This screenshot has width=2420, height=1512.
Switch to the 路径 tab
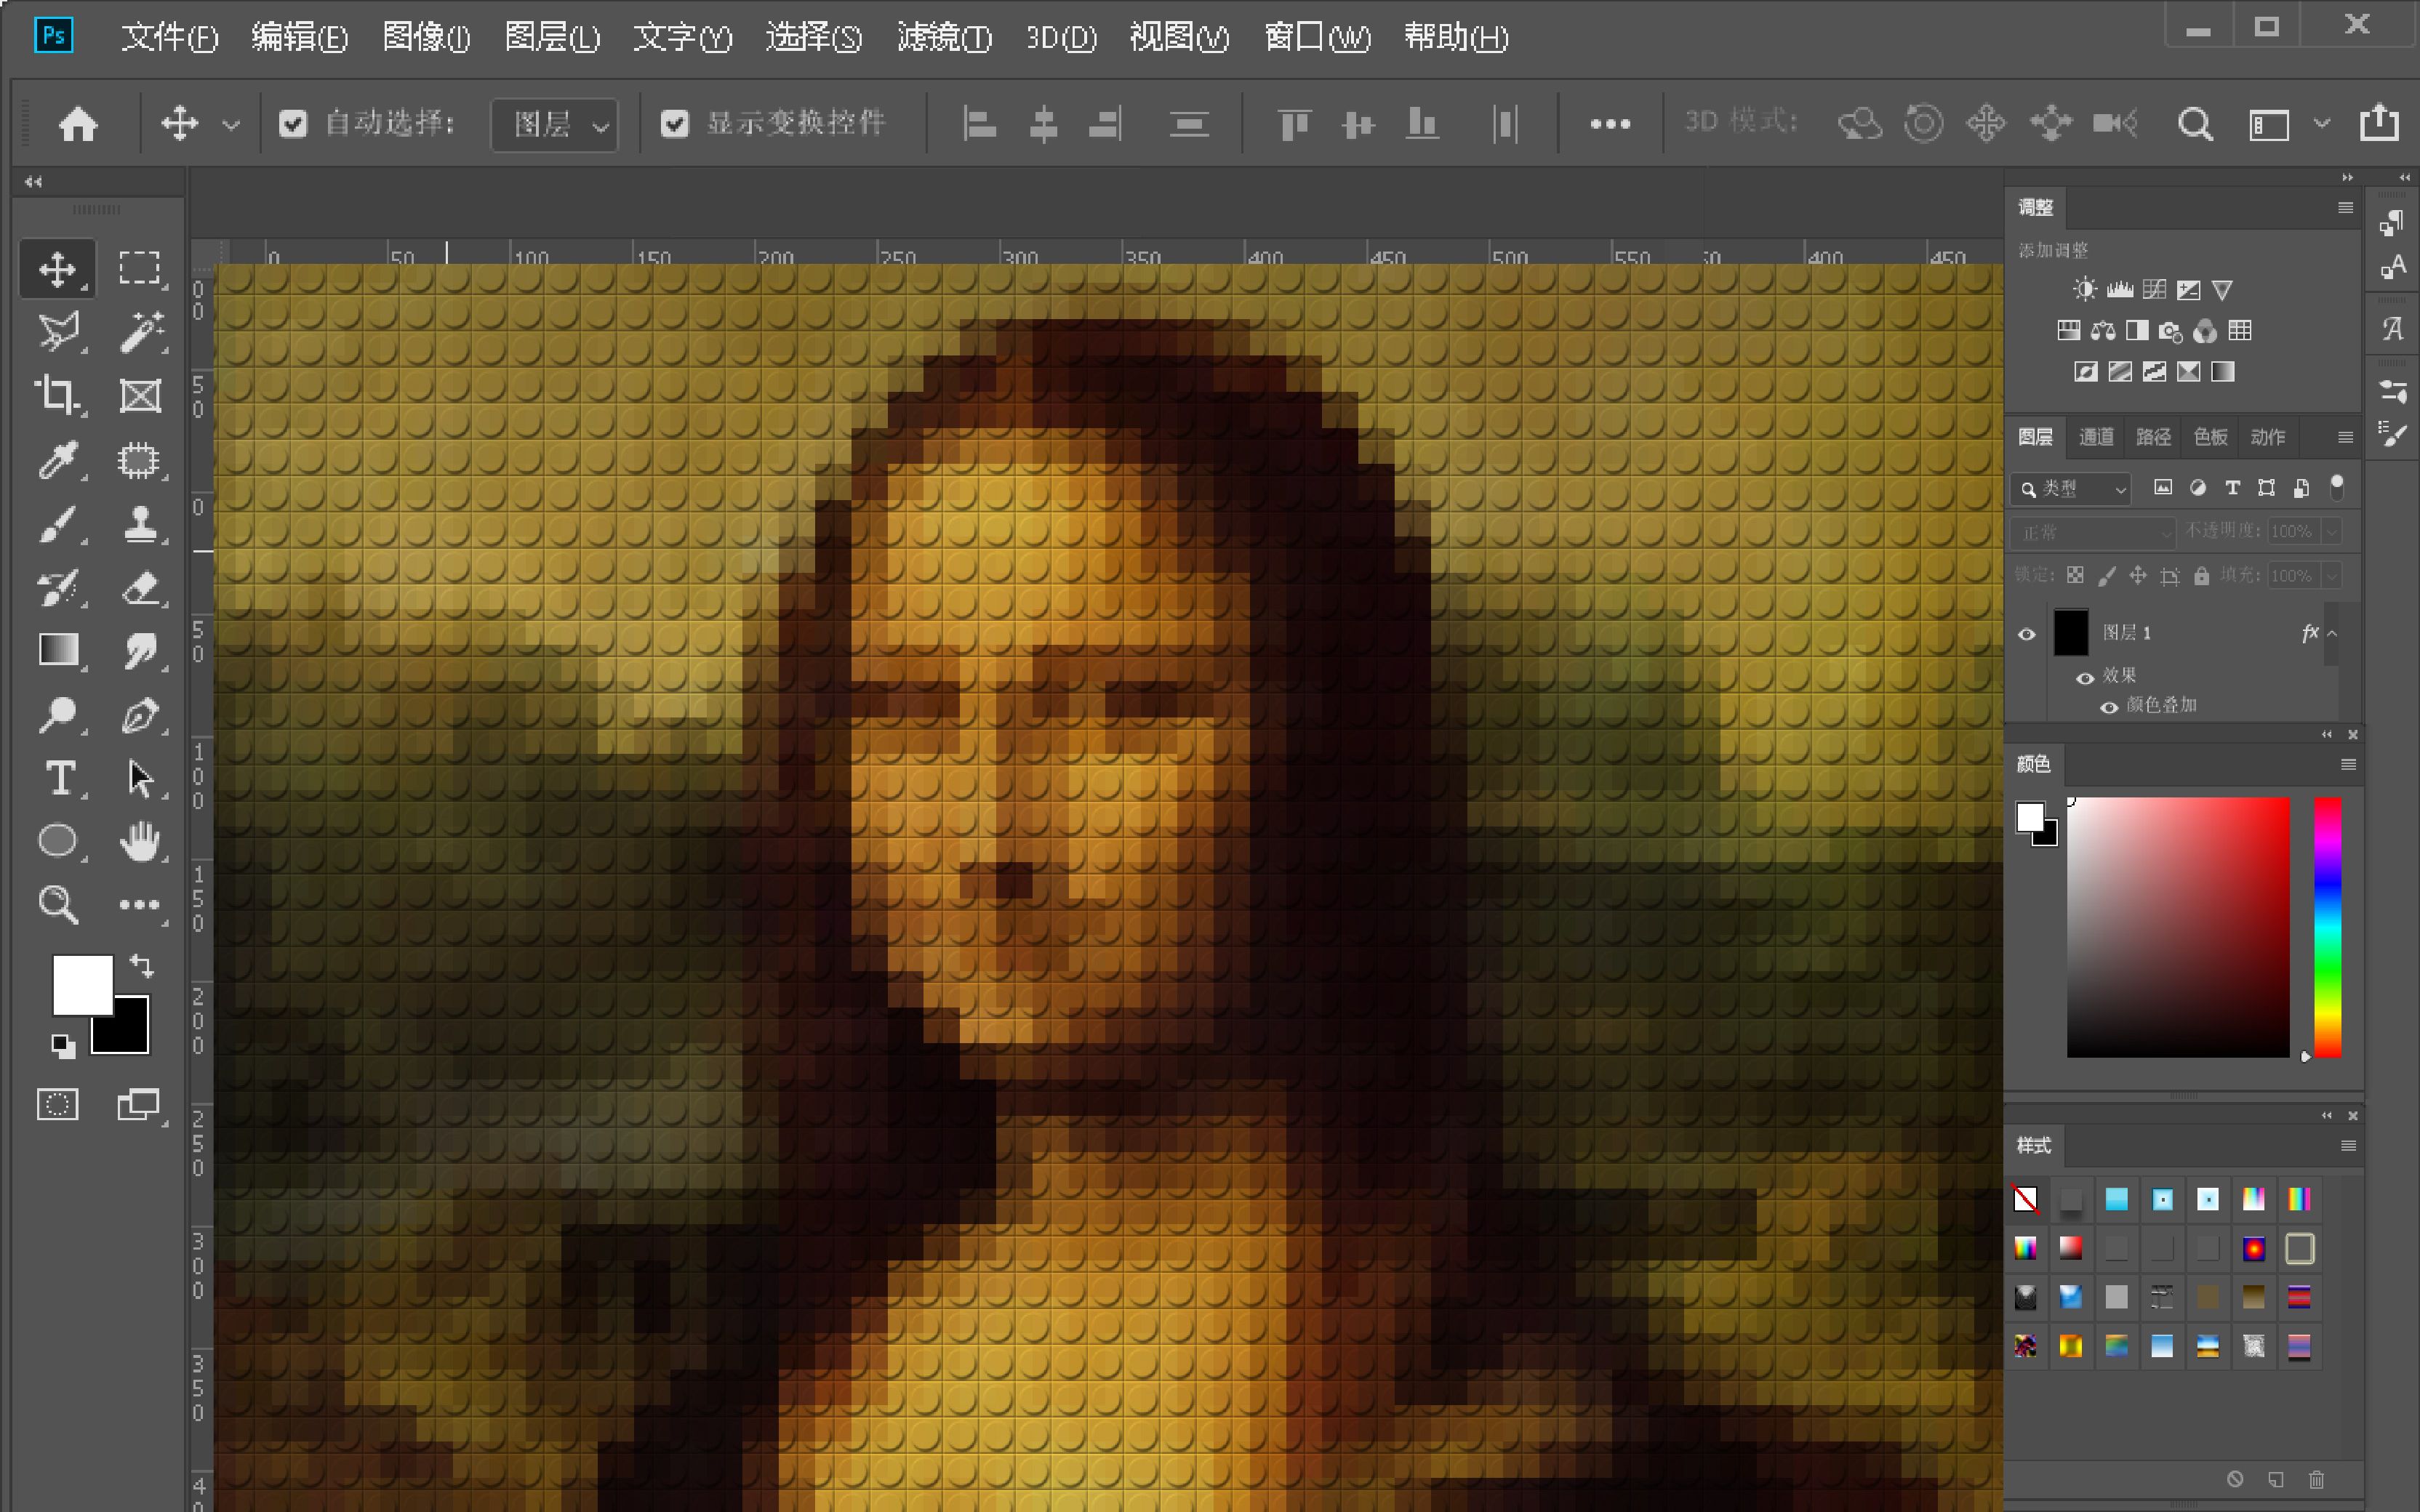[2153, 437]
